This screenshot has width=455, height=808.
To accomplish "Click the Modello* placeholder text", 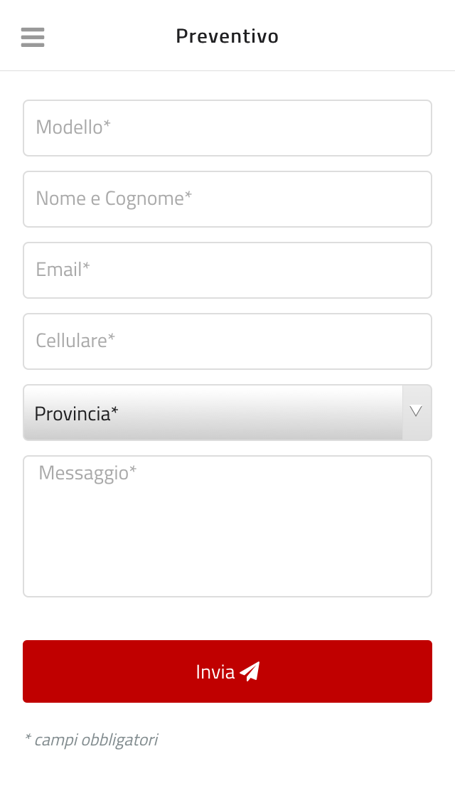I will (x=73, y=127).
